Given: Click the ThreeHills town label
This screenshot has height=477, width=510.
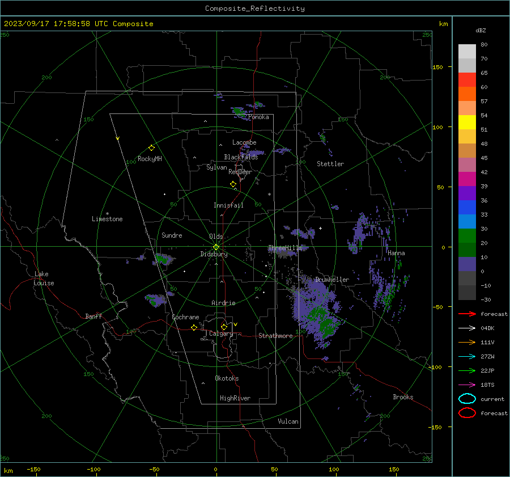Looking at the screenshot, I should 285,248.
